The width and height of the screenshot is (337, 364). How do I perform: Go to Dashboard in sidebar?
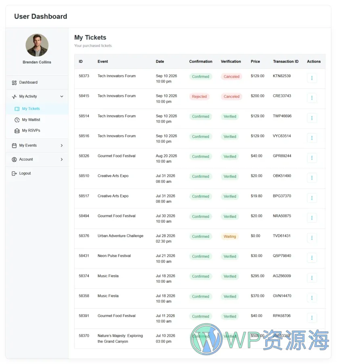coord(37,83)
